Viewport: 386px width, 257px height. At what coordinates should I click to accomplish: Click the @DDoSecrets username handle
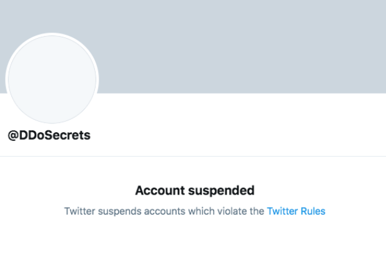pos(49,135)
